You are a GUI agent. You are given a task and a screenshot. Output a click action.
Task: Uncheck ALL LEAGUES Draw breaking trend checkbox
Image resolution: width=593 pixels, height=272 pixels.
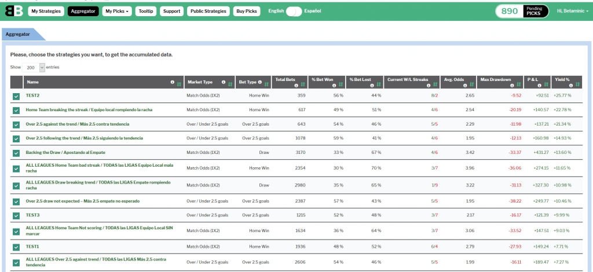[16, 186]
